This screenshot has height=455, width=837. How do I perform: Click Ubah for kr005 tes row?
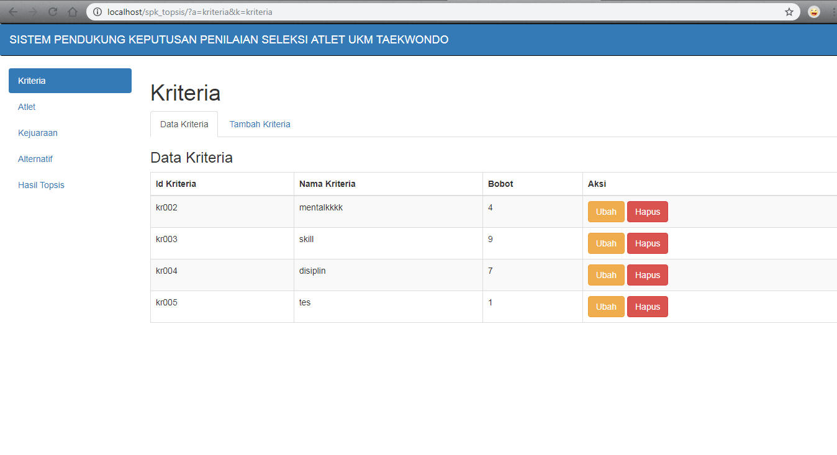pyautogui.click(x=606, y=307)
